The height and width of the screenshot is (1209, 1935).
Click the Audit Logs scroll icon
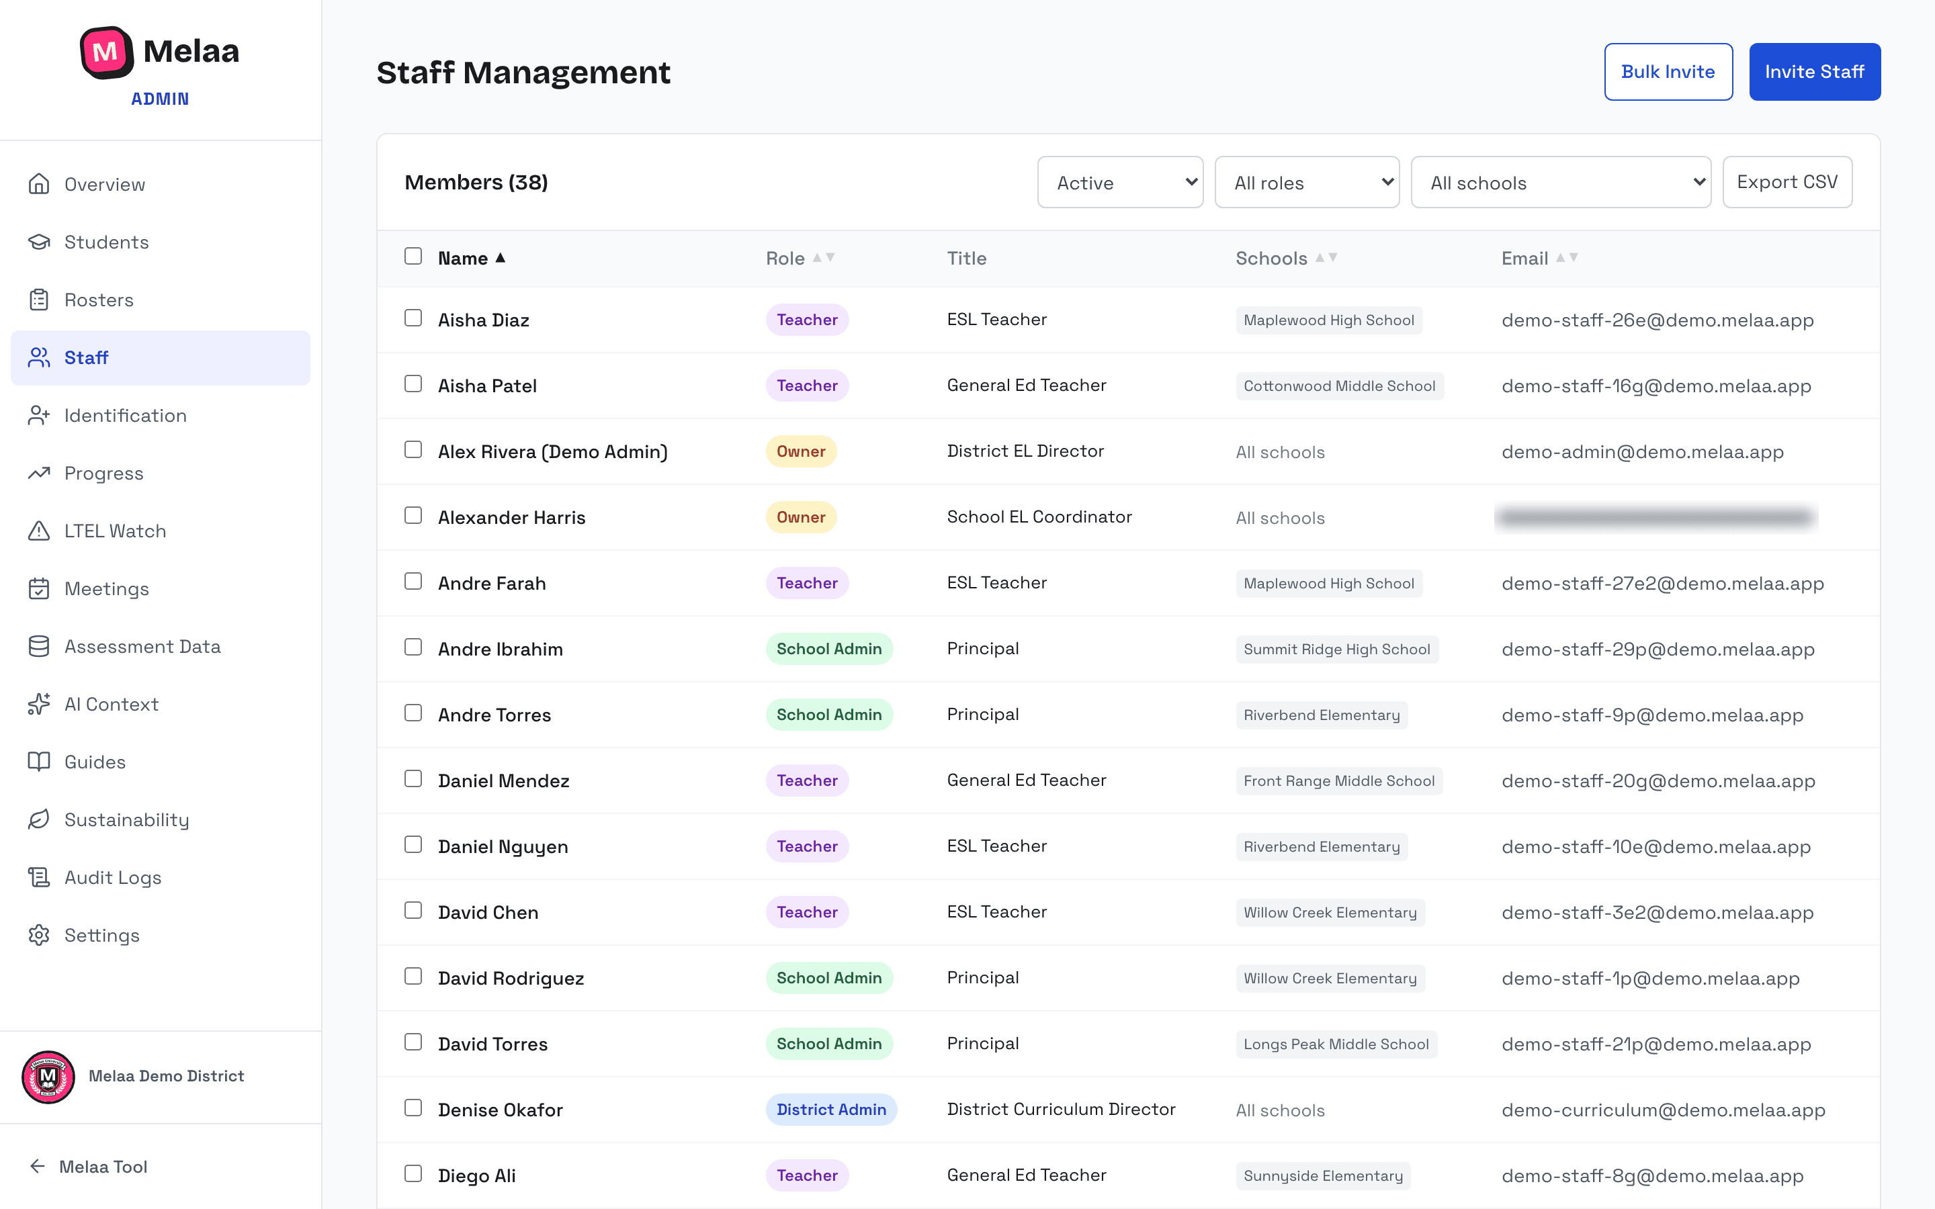click(38, 877)
